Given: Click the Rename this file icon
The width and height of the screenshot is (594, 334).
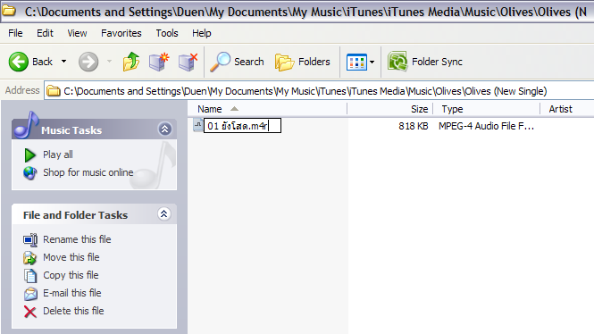Looking at the screenshot, I should click(x=30, y=239).
